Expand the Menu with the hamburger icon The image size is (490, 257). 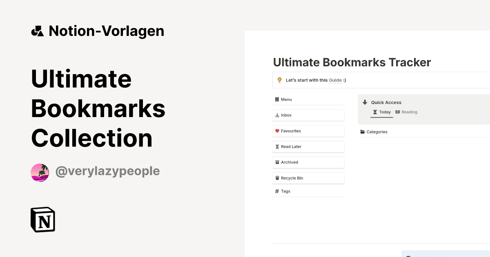pyautogui.click(x=277, y=99)
